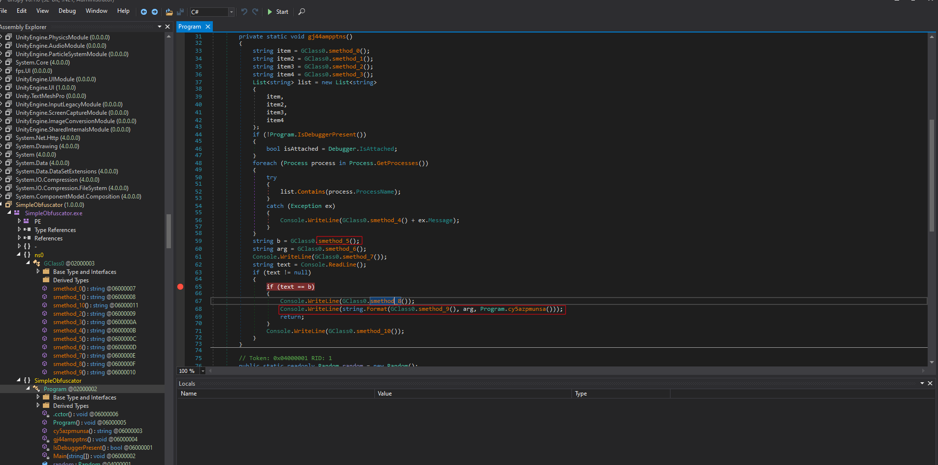Click the code editor vertical scrollbar
938x465 pixels.
point(931,175)
